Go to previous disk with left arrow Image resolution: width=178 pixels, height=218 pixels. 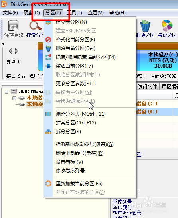click(x=10, y=51)
